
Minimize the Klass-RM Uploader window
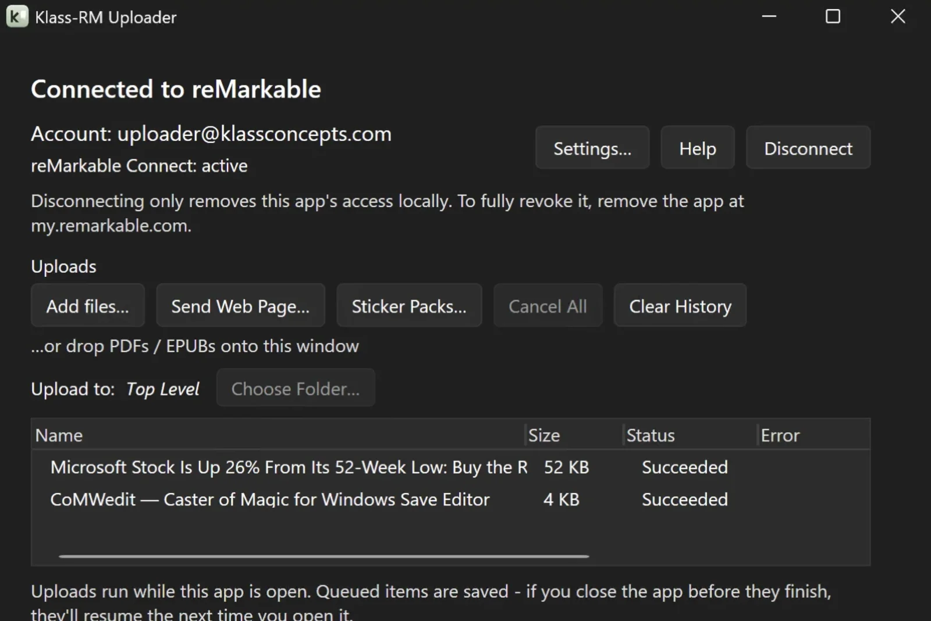[769, 16]
